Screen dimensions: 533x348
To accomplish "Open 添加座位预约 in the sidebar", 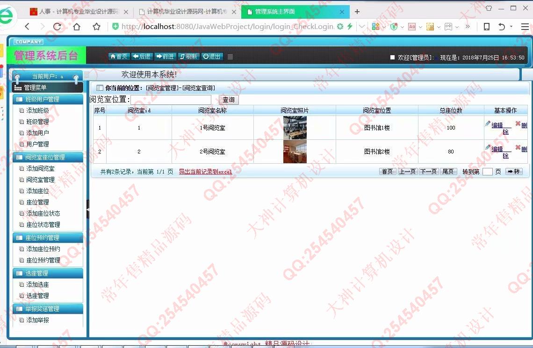I will [x=43, y=249].
